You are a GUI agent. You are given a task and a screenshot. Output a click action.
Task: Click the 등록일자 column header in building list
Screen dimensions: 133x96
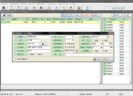78,19
